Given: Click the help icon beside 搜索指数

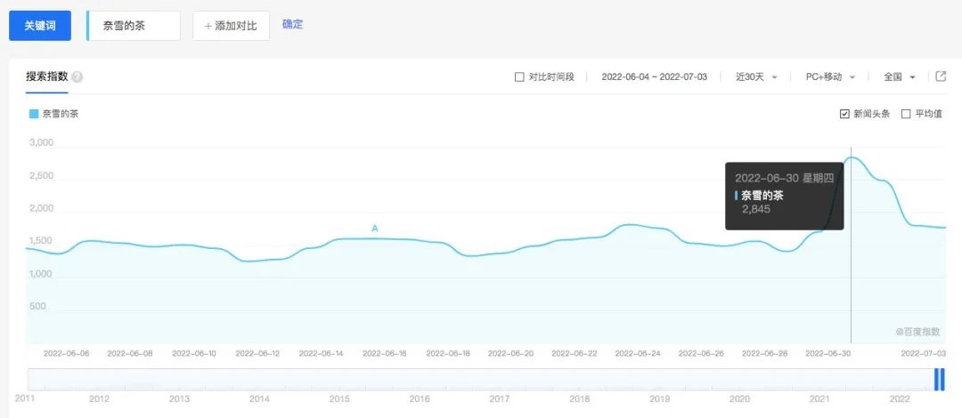Looking at the screenshot, I should point(77,77).
